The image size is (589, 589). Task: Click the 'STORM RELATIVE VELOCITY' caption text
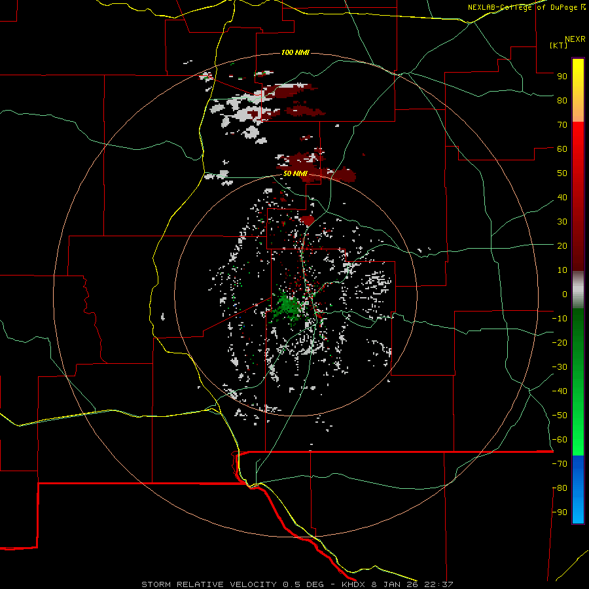tap(209, 584)
